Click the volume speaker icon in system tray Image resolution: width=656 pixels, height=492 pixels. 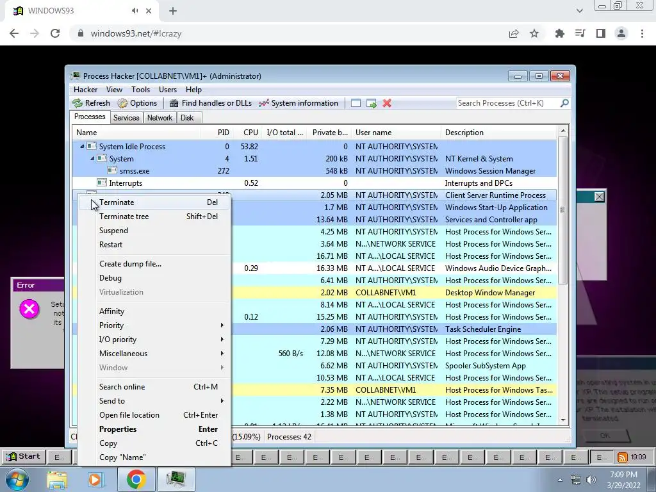(591, 480)
